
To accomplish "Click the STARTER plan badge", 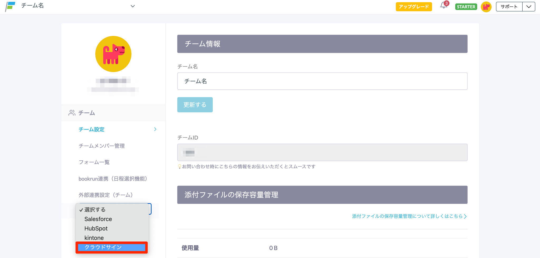I will pyautogui.click(x=466, y=7).
